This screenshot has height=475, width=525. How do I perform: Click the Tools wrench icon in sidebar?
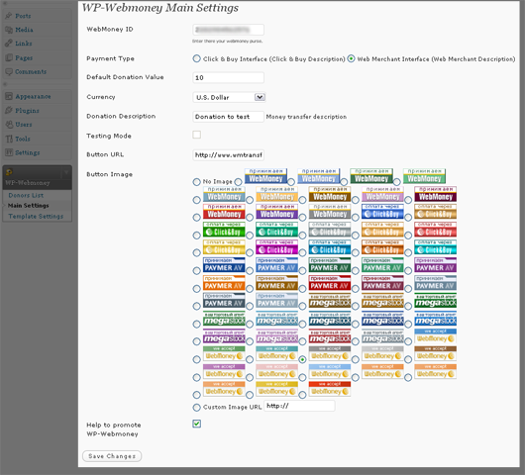(9, 139)
